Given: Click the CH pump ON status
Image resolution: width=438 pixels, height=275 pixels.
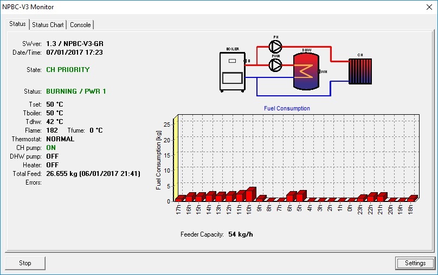Looking at the screenshot, I should point(51,147).
